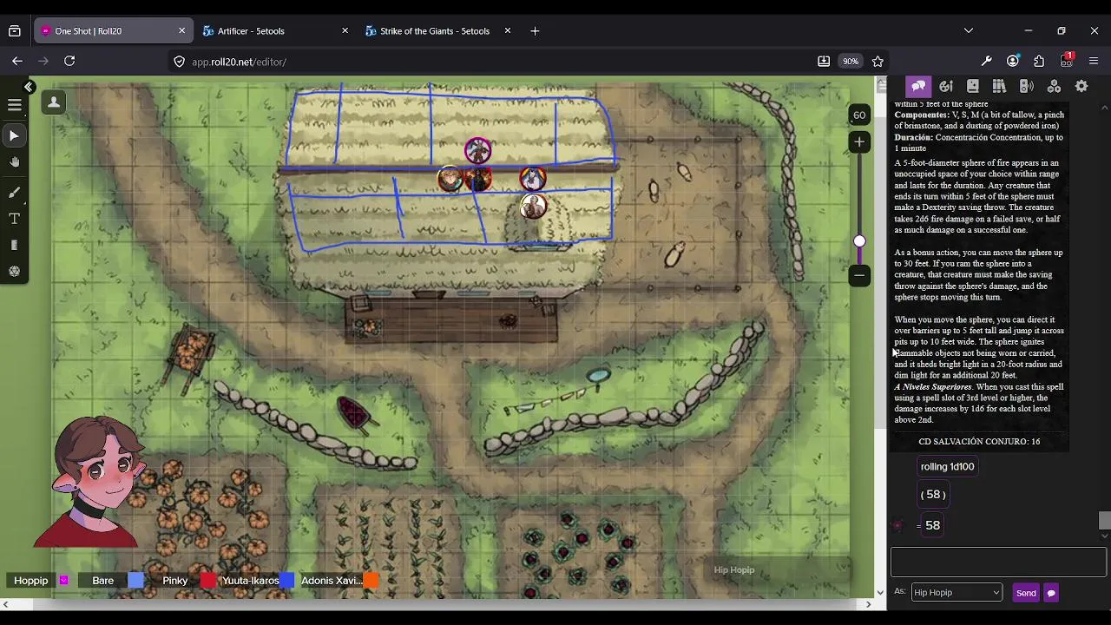Screen dimensions: 1111x625
Task: Click Pinky's red color swatch
Action: 207,581
